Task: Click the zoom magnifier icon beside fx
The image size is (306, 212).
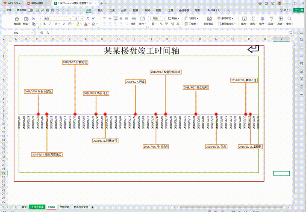Action: tap(41, 33)
